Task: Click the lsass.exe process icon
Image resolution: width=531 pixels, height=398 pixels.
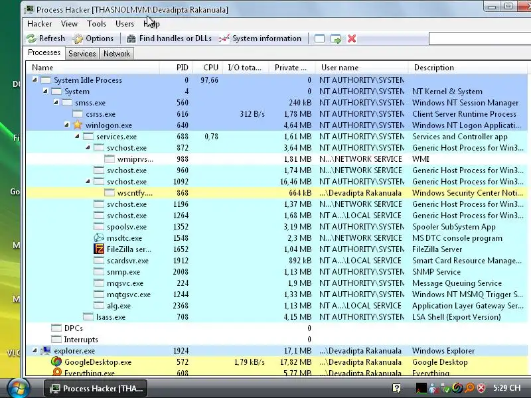Action: [88, 317]
